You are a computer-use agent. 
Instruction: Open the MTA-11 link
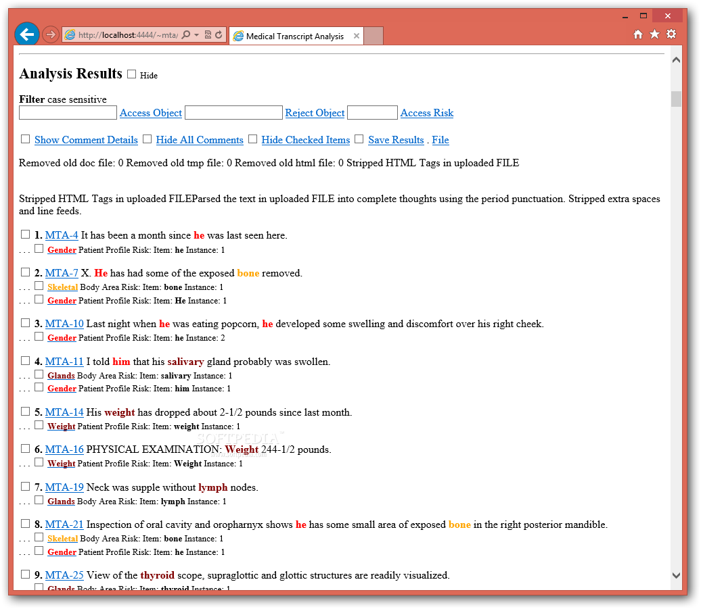(x=64, y=362)
